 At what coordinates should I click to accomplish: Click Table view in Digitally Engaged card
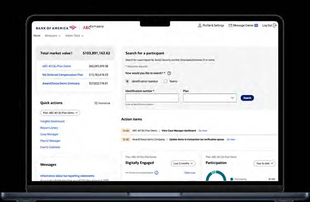click(x=189, y=173)
